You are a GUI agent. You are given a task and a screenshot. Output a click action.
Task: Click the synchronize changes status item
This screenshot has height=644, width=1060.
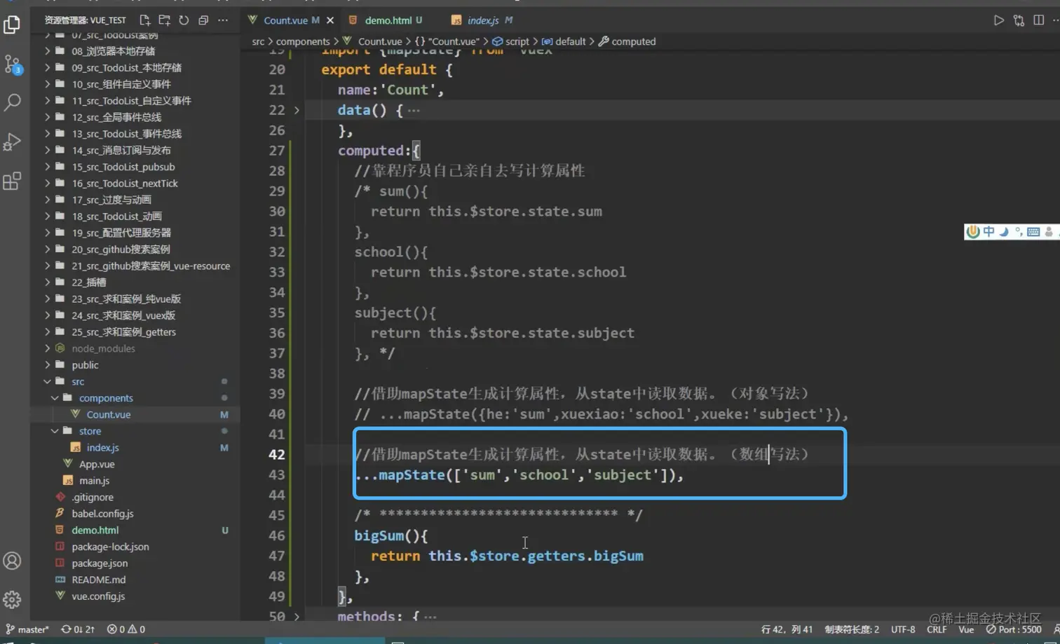click(x=78, y=629)
